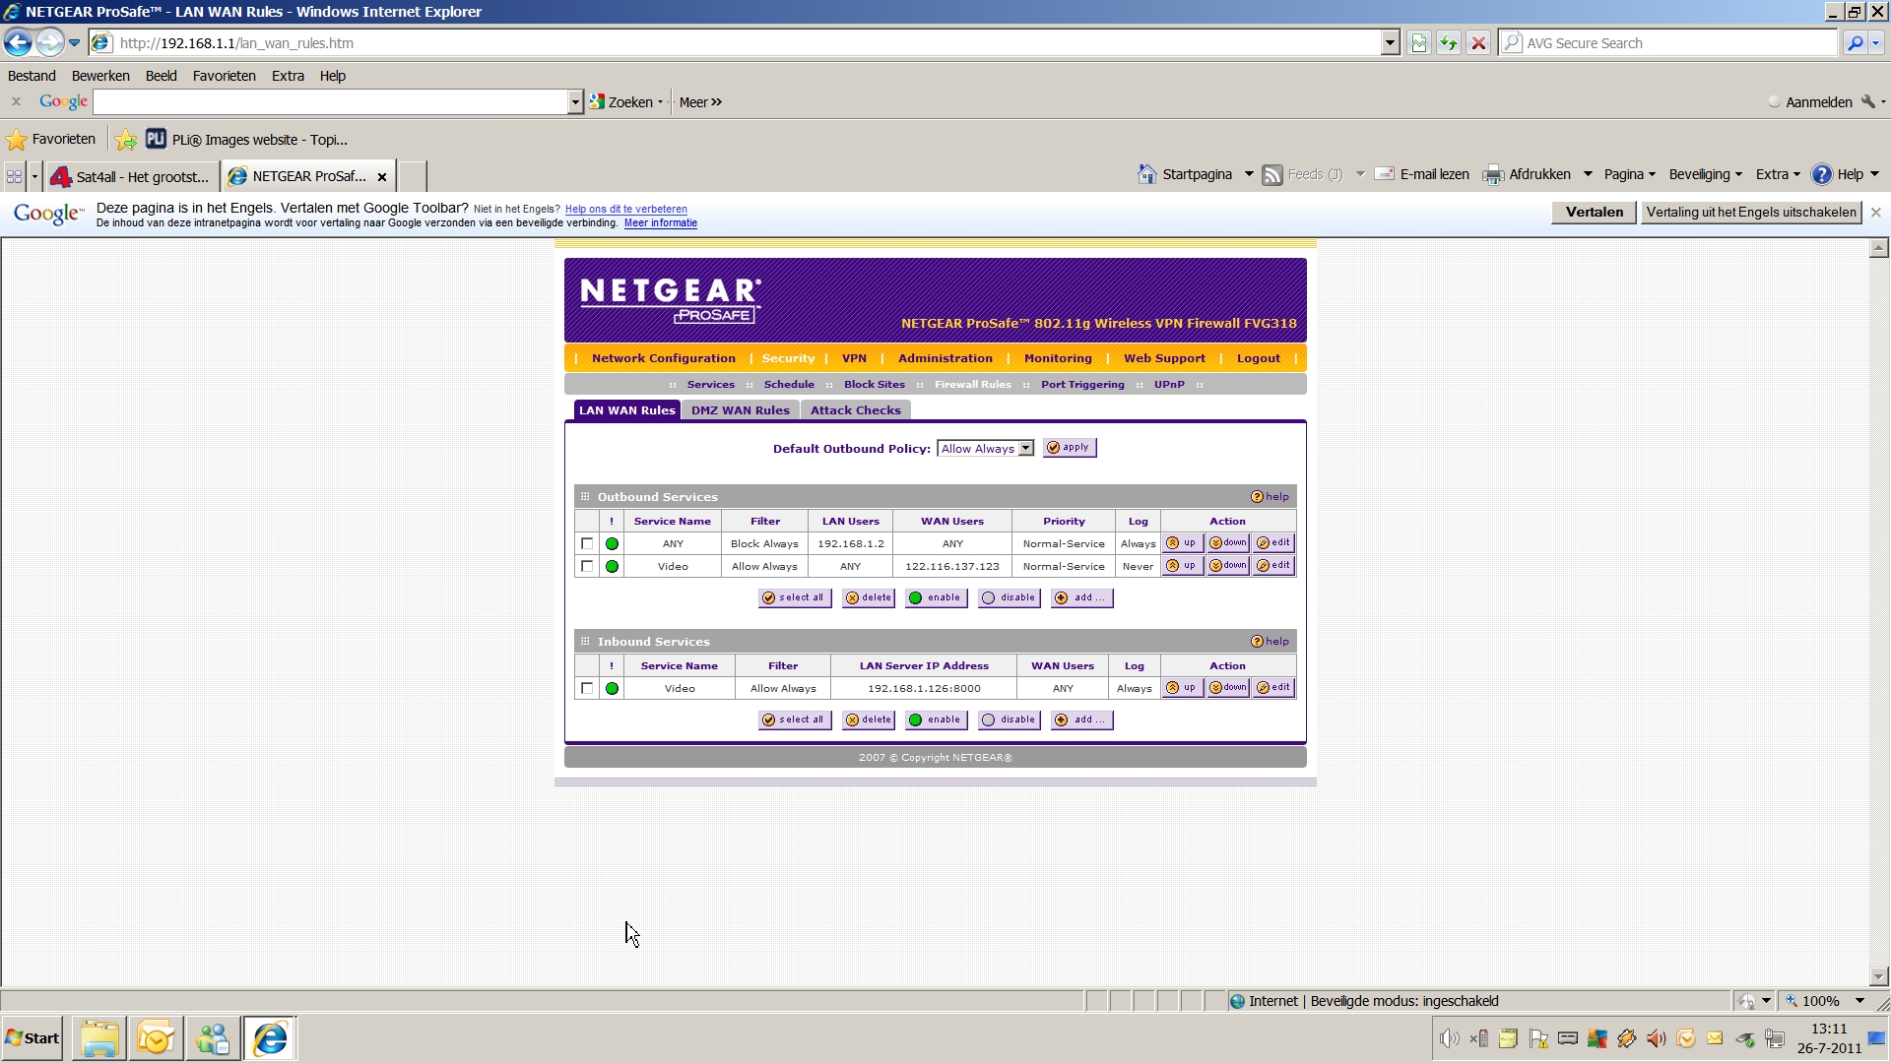Image resolution: width=1891 pixels, height=1063 pixels.
Task: Click the Stop loading X icon
Action: (x=1478, y=43)
